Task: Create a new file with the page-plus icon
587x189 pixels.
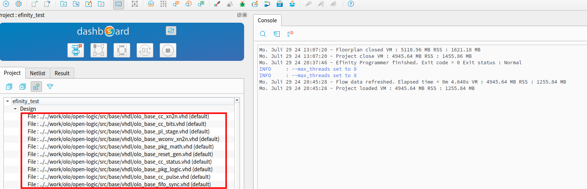Action: click(35, 4)
